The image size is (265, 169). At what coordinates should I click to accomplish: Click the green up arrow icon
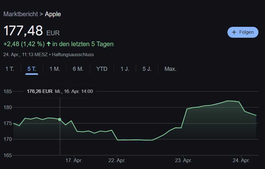(x=49, y=44)
